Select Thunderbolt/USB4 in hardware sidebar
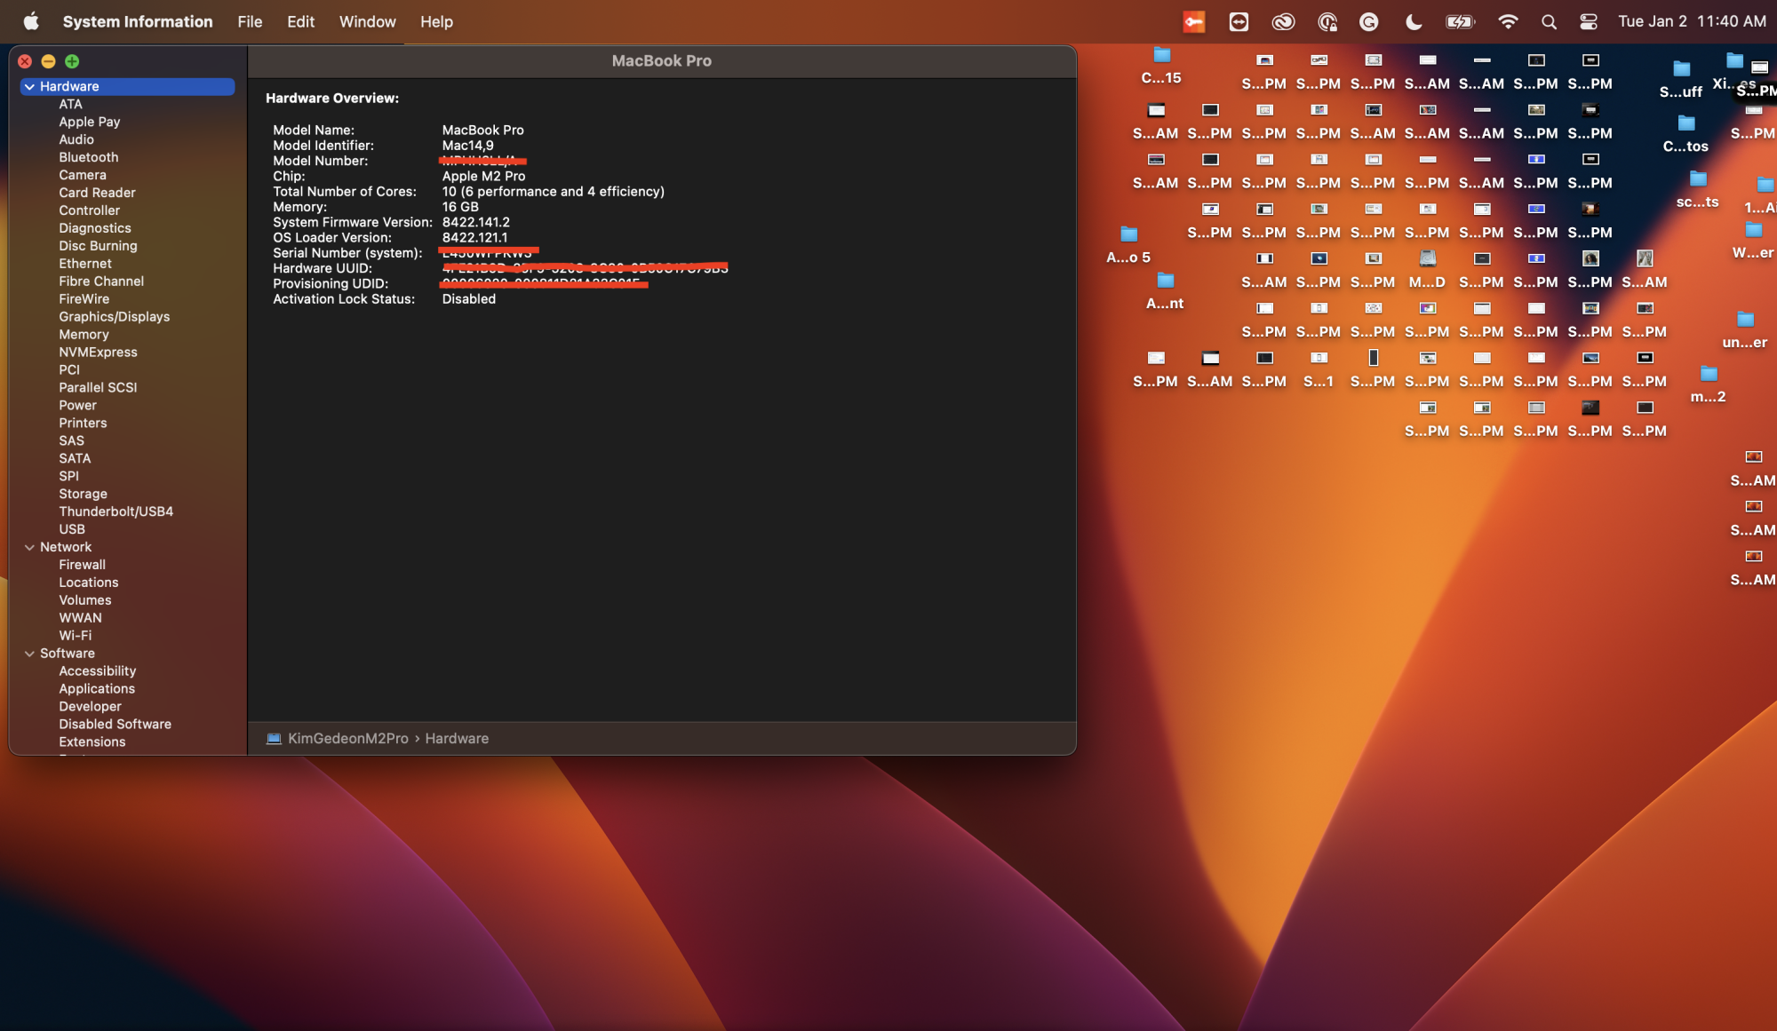The width and height of the screenshot is (1777, 1031). pyautogui.click(x=116, y=511)
